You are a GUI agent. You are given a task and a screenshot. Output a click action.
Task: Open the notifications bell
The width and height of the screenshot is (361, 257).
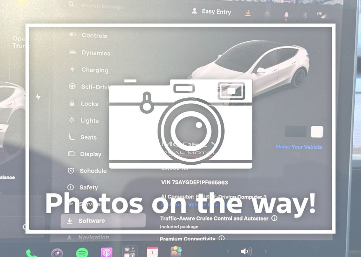point(286,15)
